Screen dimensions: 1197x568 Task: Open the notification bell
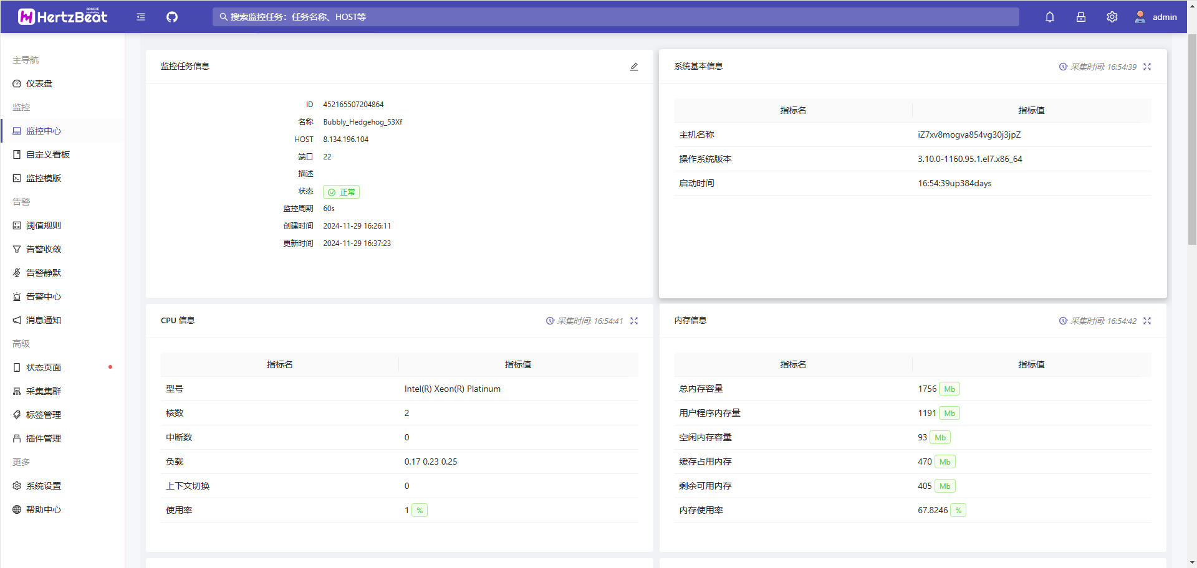point(1049,17)
